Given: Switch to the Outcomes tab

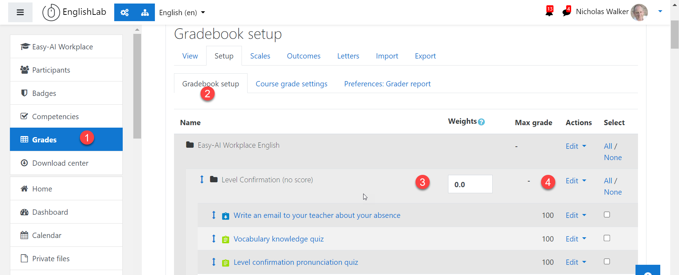Looking at the screenshot, I should (x=303, y=56).
